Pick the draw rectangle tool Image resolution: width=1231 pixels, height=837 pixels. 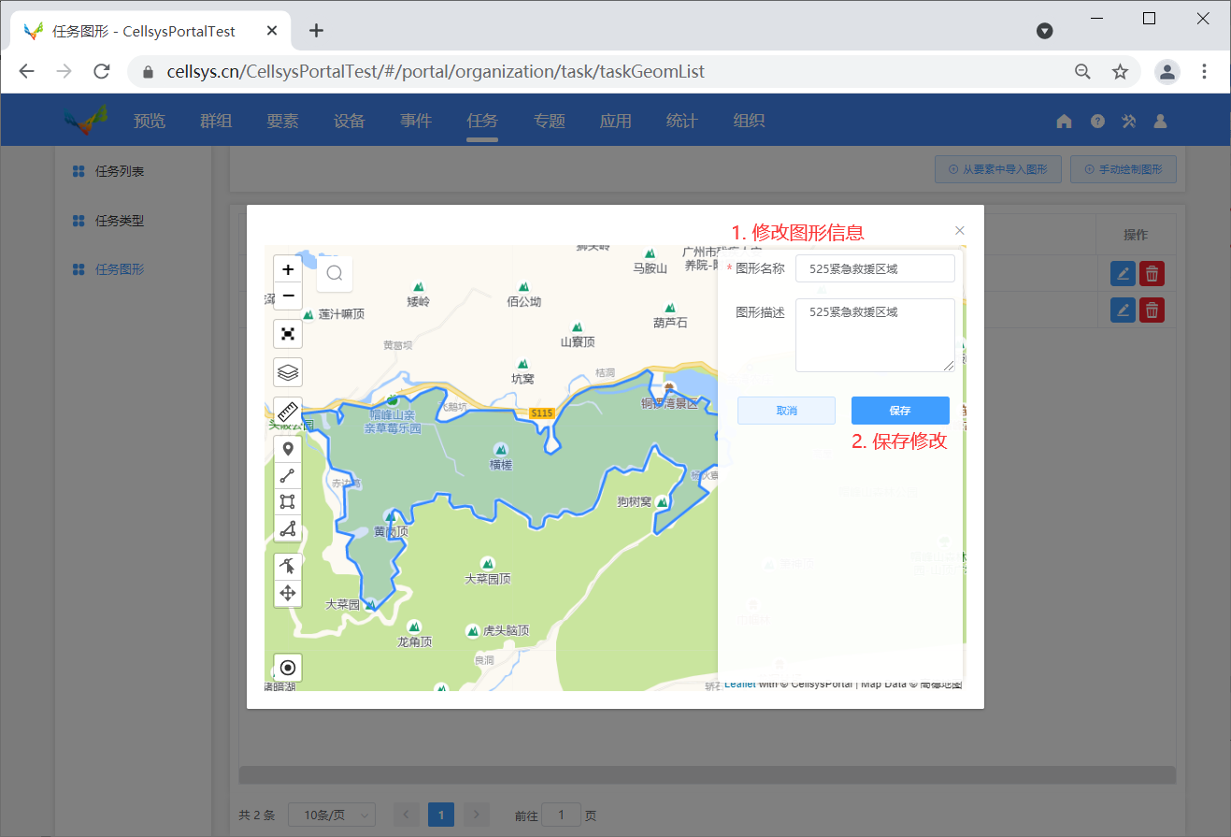(x=288, y=502)
